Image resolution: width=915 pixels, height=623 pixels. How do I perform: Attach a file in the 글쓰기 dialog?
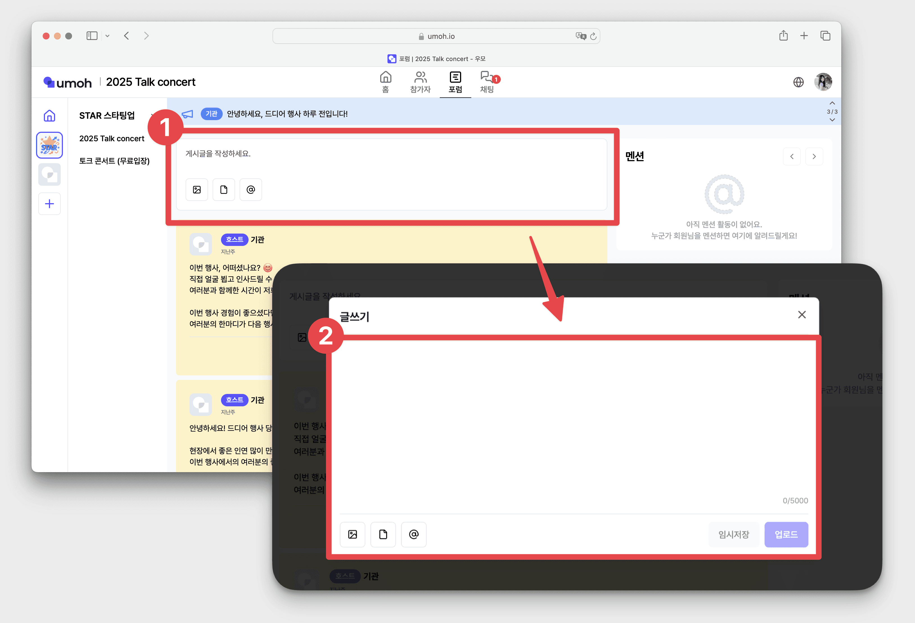coord(383,534)
